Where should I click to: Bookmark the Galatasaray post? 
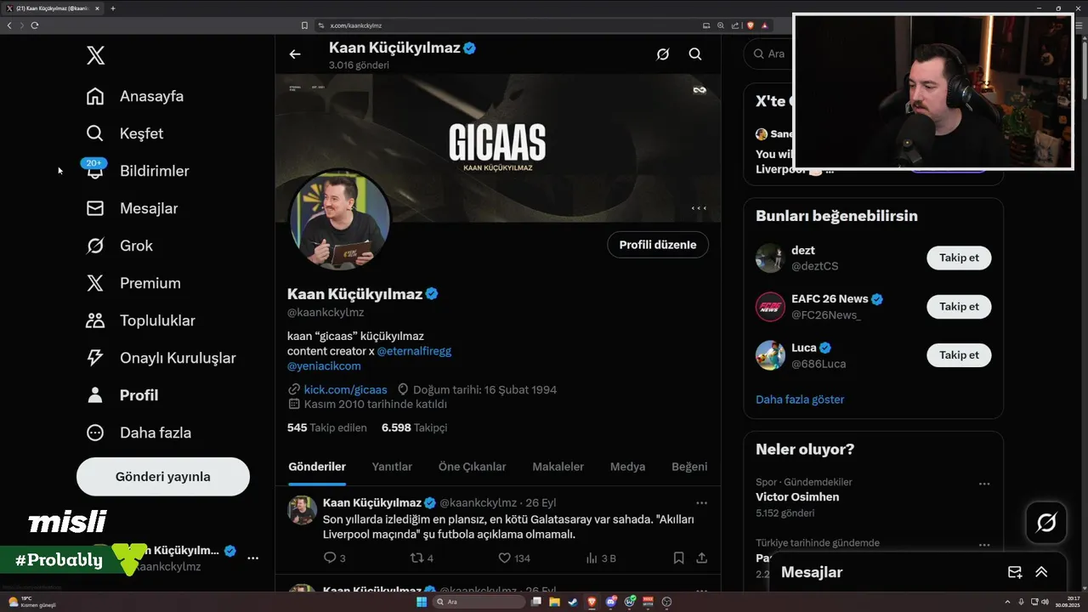click(x=678, y=558)
